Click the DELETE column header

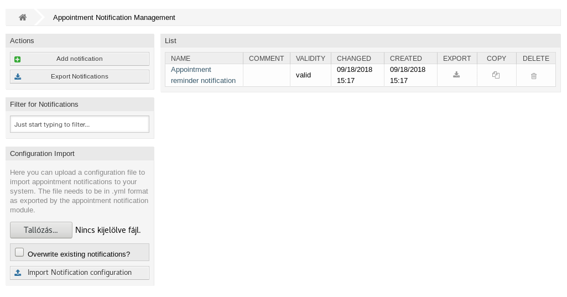[x=536, y=58]
